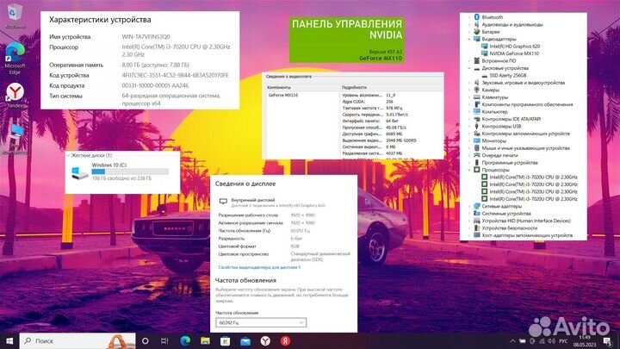Click the РУС language indicator
620x349 pixels.
click(x=563, y=341)
